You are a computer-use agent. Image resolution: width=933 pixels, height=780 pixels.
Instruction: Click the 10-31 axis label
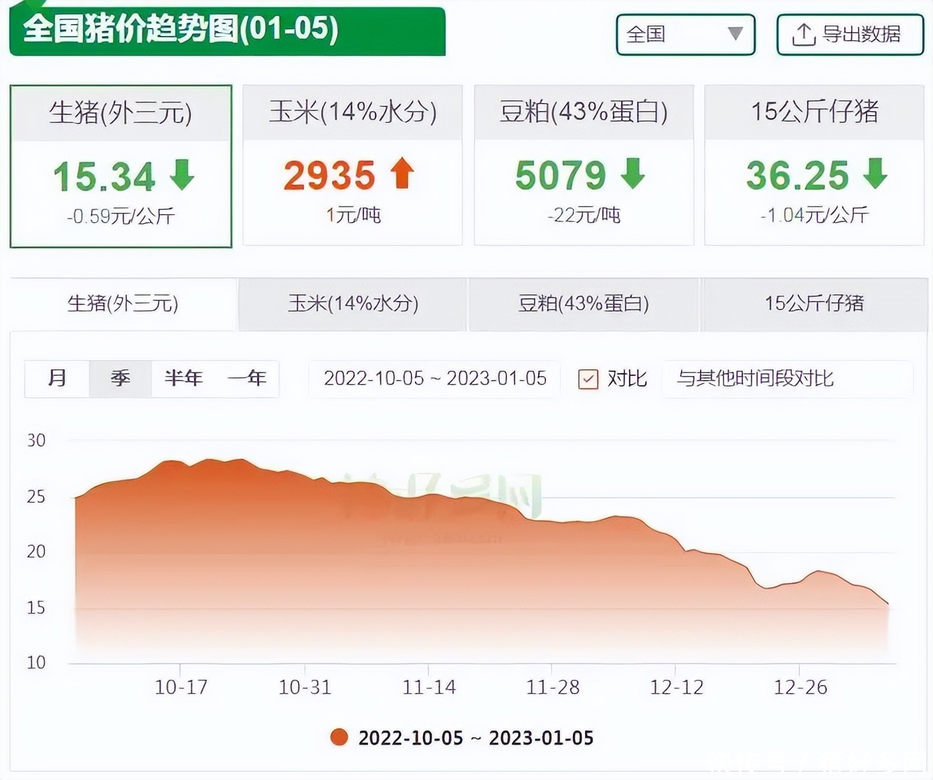coord(305,687)
